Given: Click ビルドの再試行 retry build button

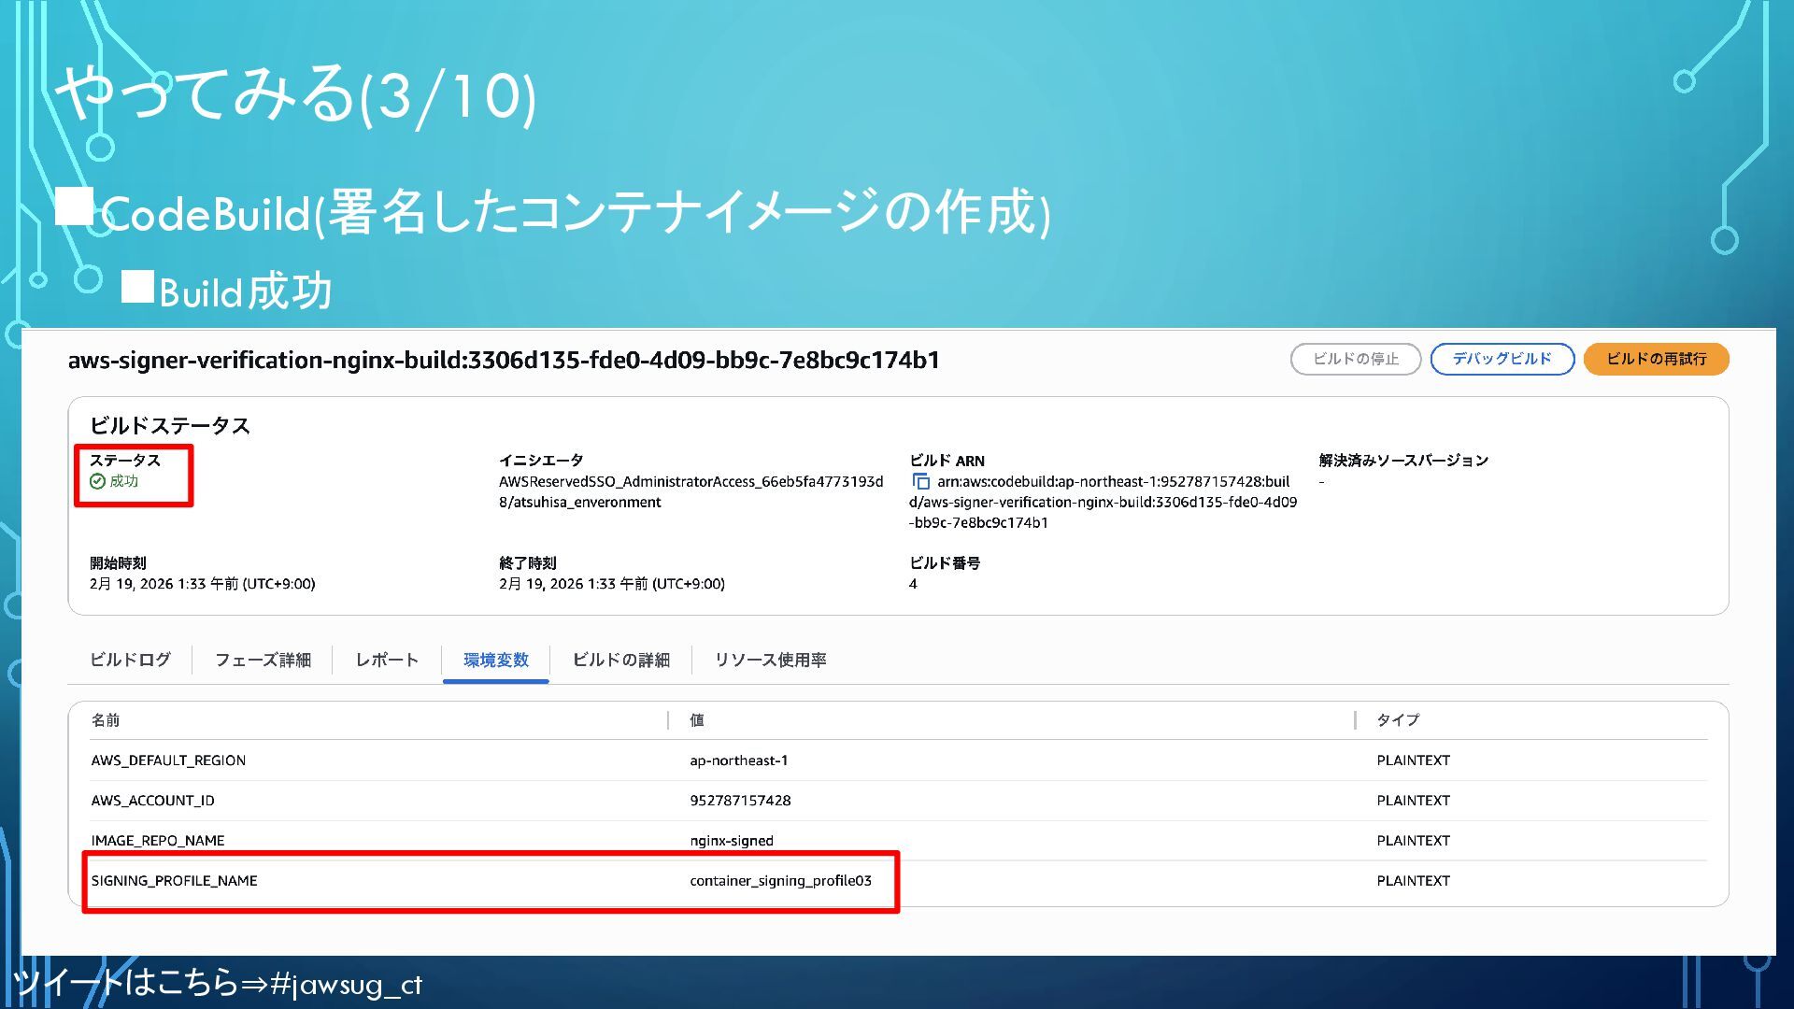Looking at the screenshot, I should click(1656, 359).
